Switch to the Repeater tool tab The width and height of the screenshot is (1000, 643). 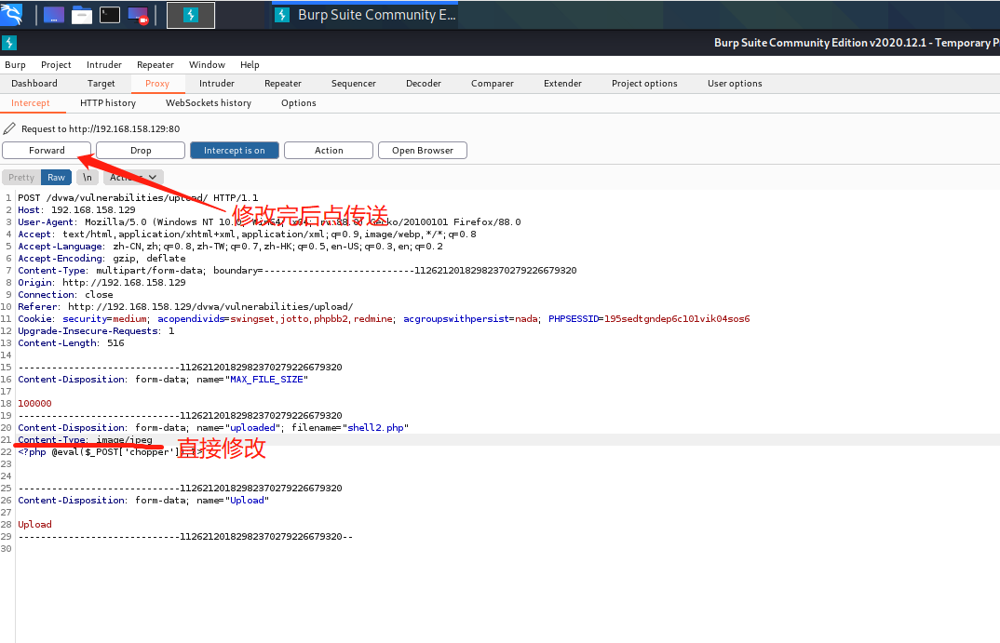(283, 84)
